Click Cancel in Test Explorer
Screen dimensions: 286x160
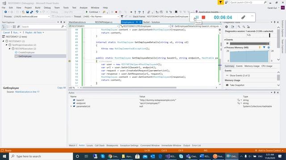click(6, 32)
